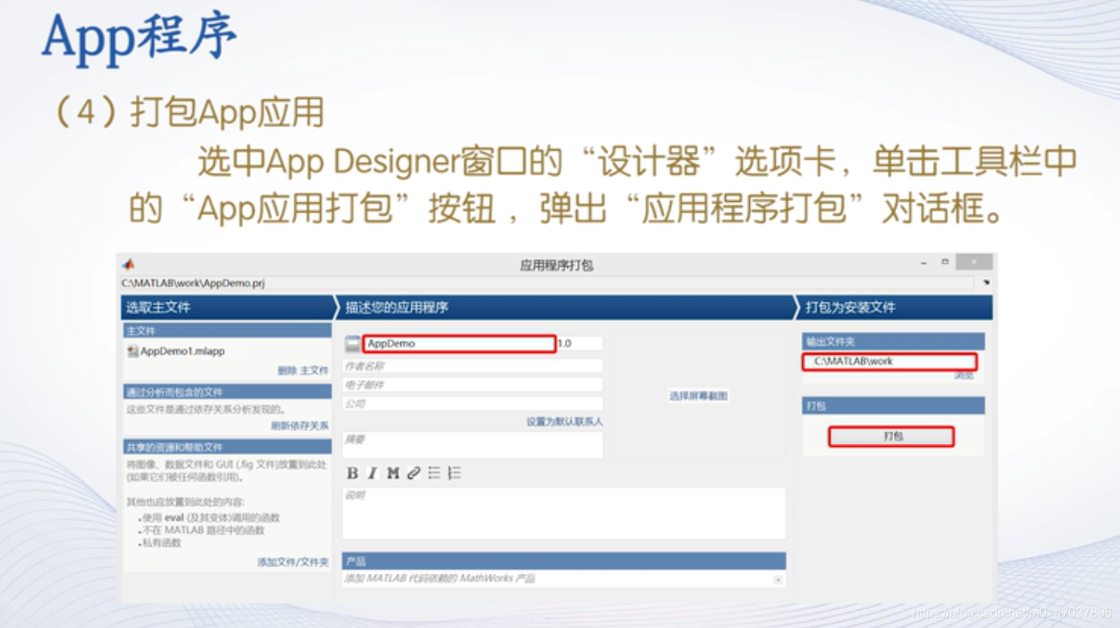The width and height of the screenshot is (1120, 628).
Task: Click the 应用程序打包 window title
Action: [x=557, y=265]
